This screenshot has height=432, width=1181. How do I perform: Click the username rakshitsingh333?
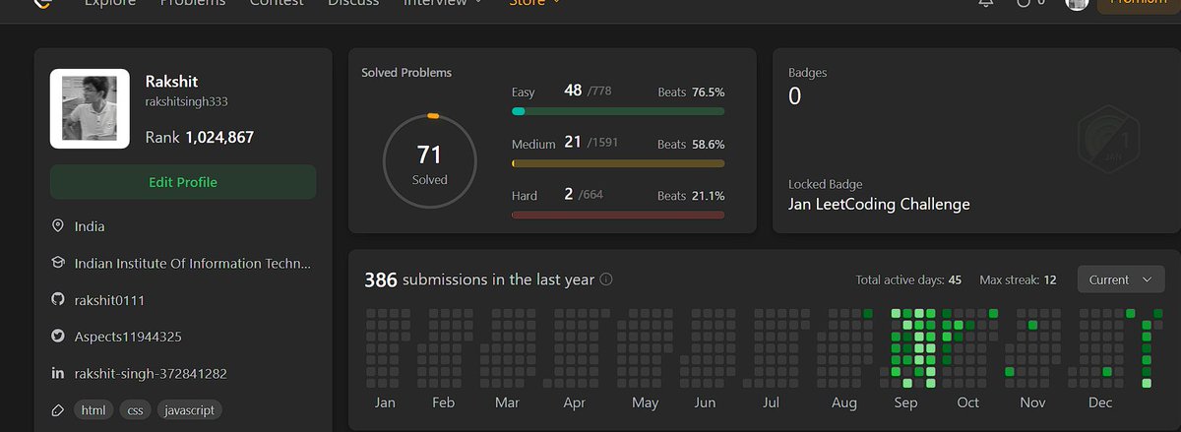(x=187, y=101)
